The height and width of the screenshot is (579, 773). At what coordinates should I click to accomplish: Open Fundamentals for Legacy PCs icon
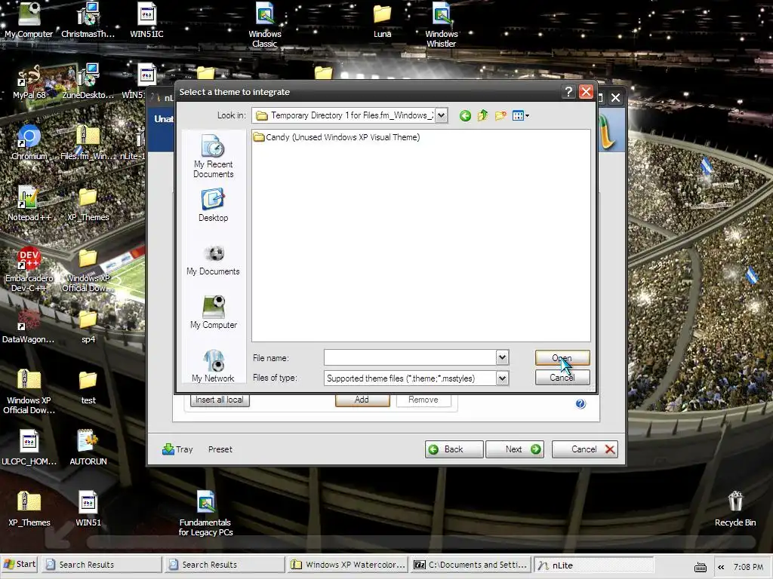(x=205, y=513)
